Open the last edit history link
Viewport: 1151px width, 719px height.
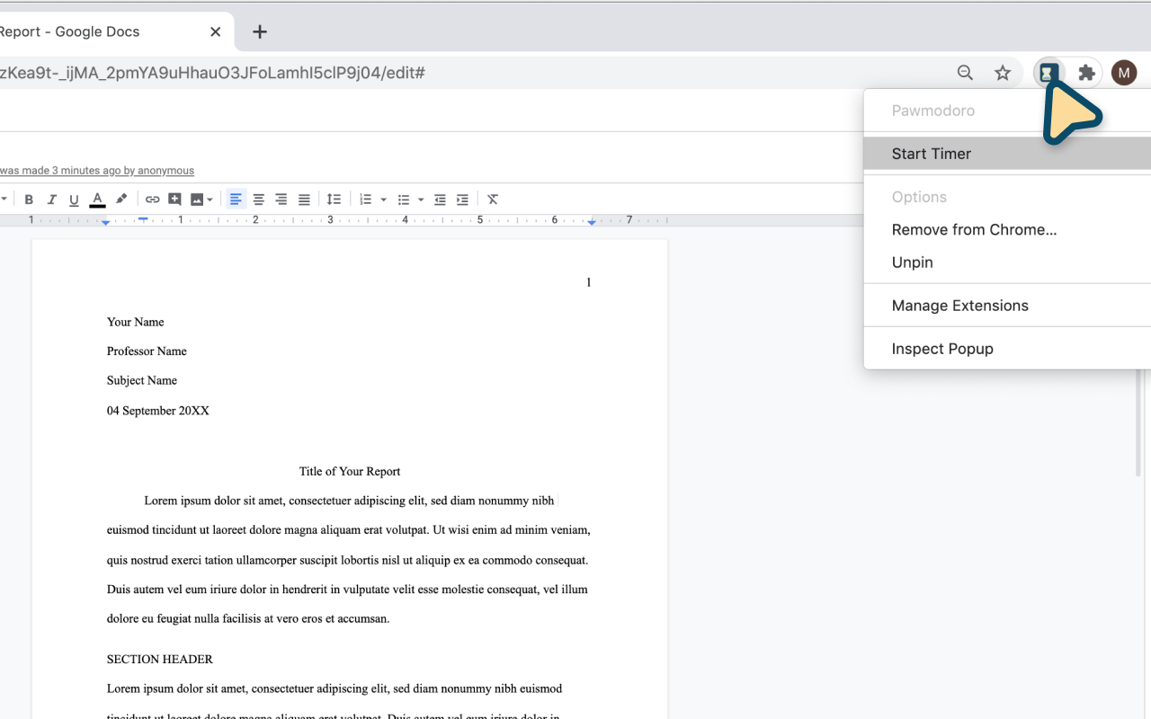[x=96, y=171]
